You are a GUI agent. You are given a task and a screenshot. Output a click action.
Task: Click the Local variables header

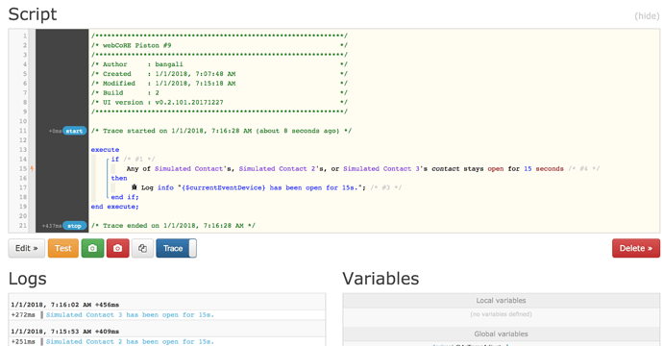pyautogui.click(x=501, y=300)
